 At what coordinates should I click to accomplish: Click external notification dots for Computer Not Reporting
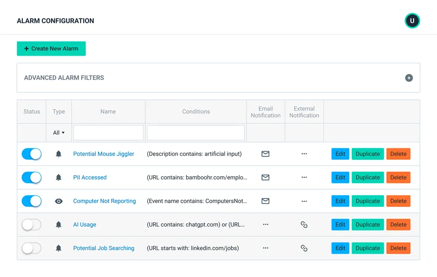(x=304, y=201)
